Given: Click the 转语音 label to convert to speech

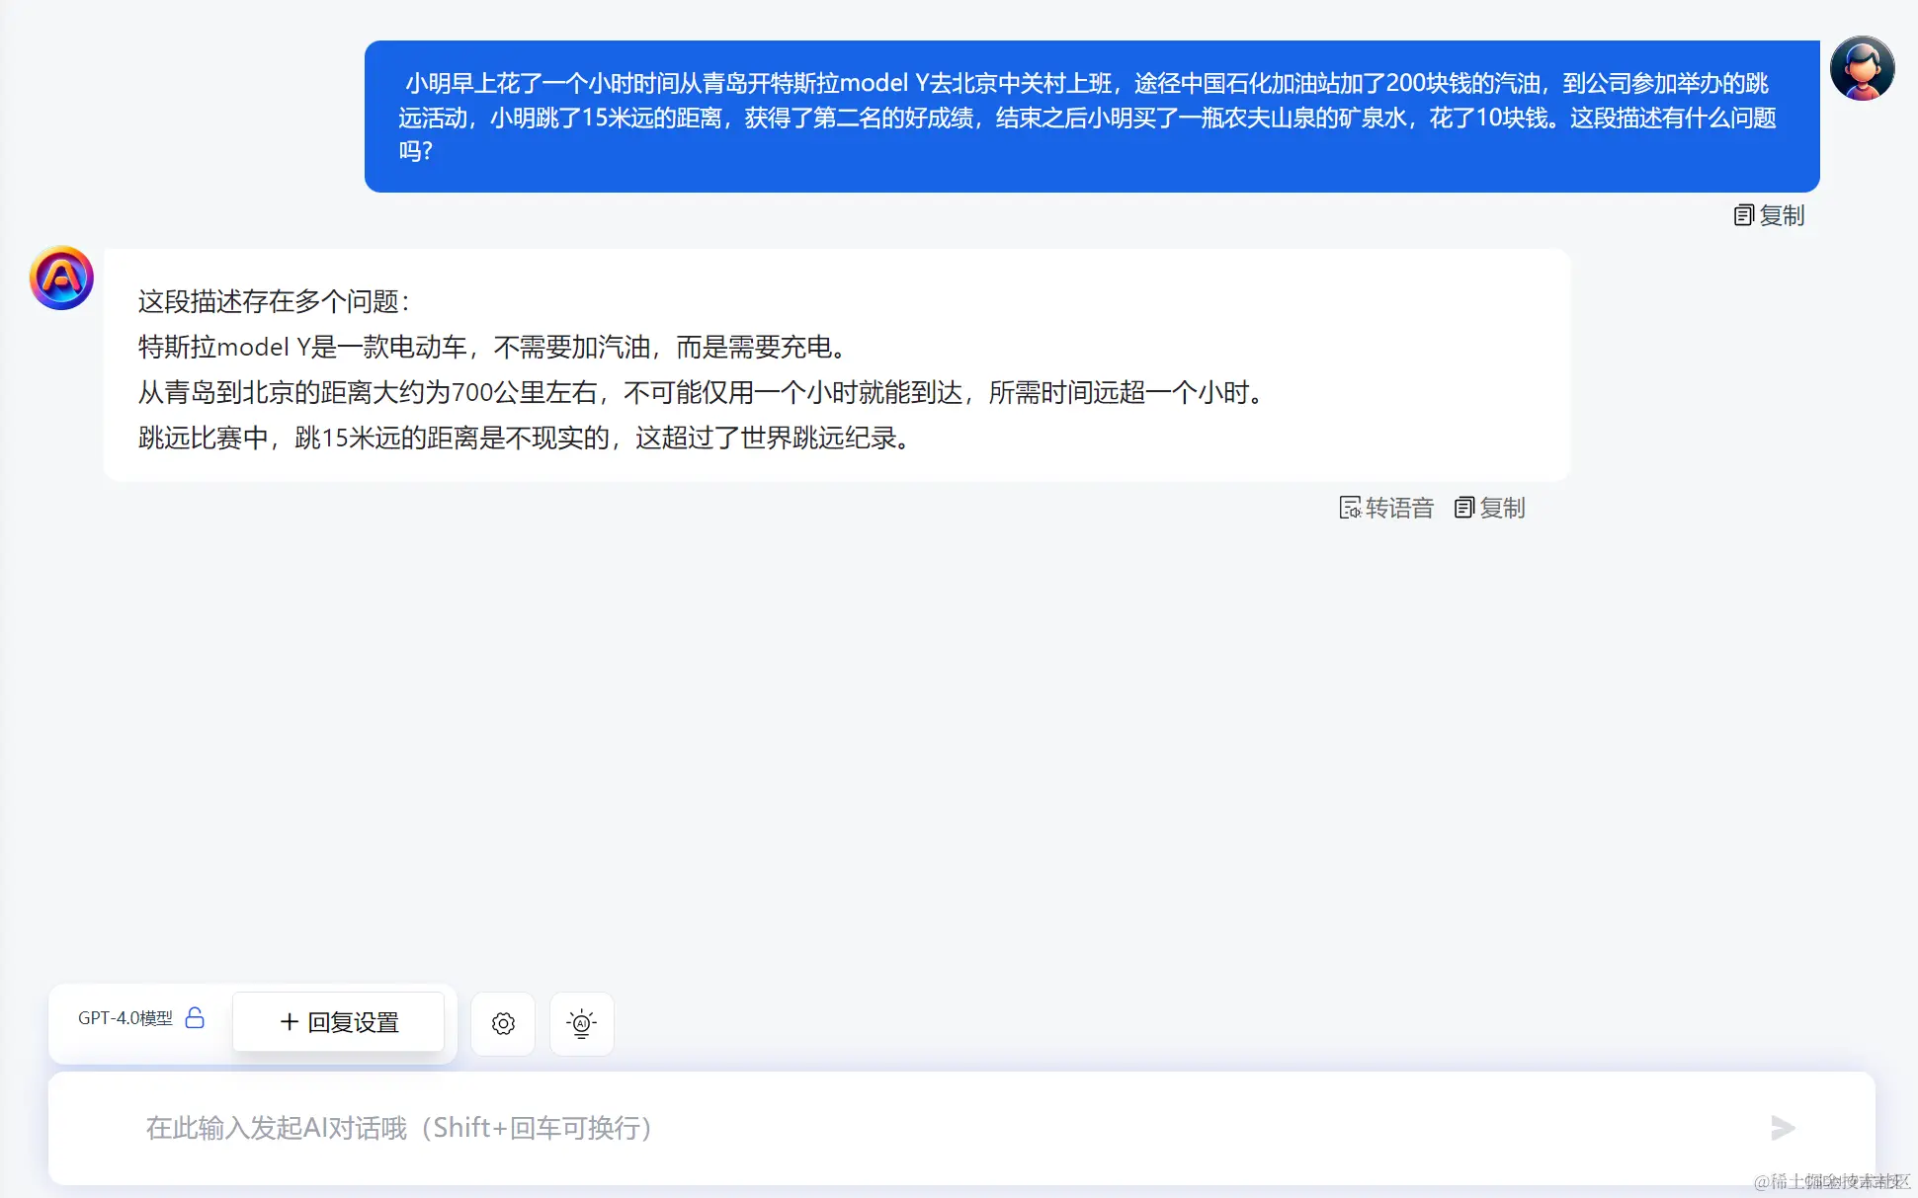Looking at the screenshot, I should click(x=1400, y=507).
